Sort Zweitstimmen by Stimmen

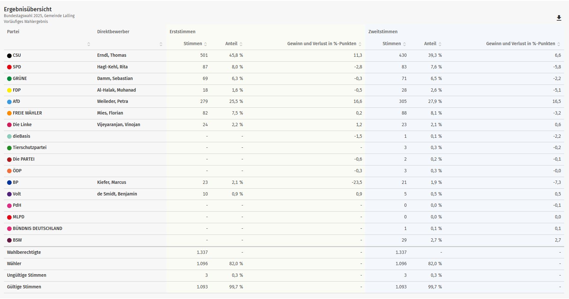point(404,44)
